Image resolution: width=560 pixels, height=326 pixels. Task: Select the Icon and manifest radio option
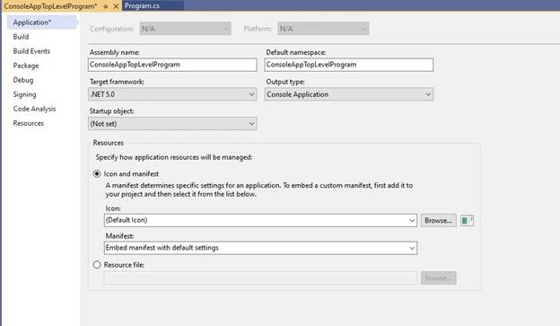[97, 173]
